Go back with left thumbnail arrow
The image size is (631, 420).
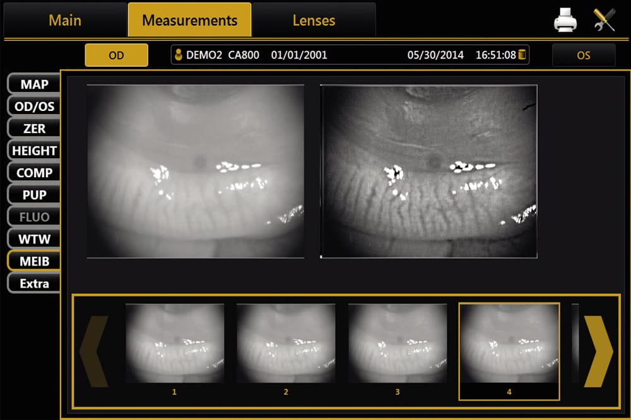coord(94,351)
